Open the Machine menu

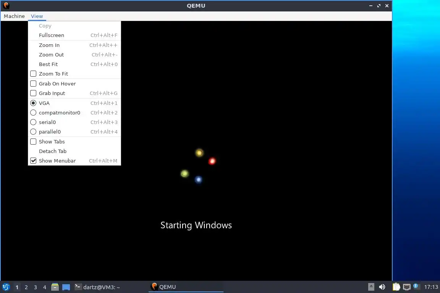pyautogui.click(x=14, y=16)
